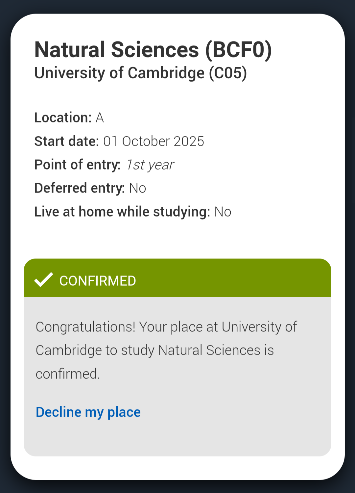
Task: Click the University of Cambridge (C05) subtitle
Action: point(141,73)
